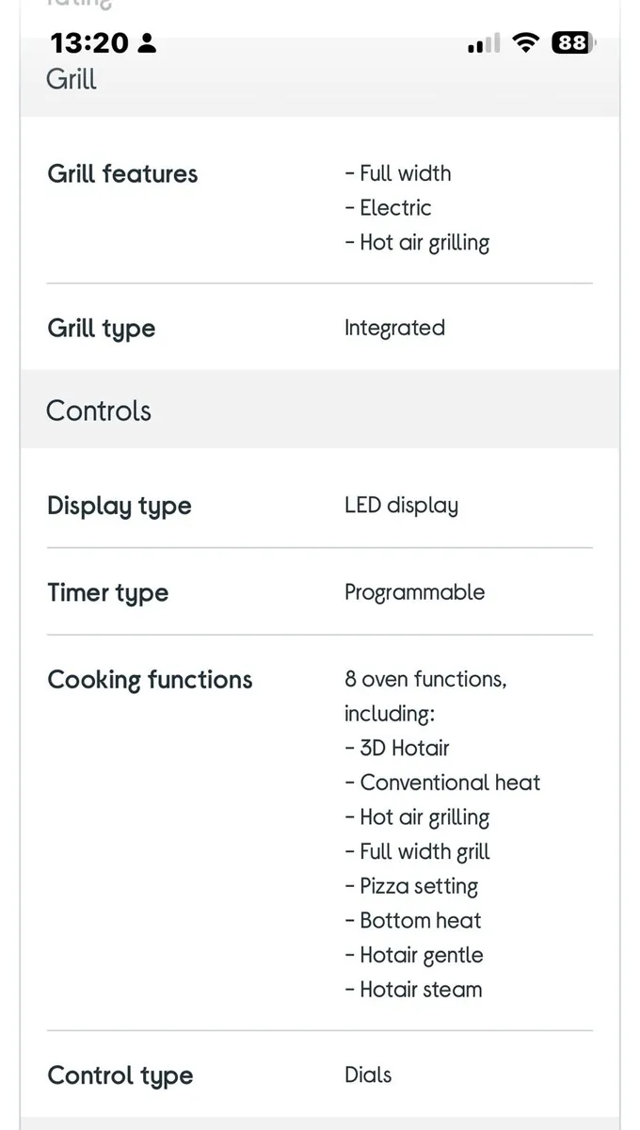Select the Grill features label
This screenshot has width=640, height=1130.
(122, 173)
